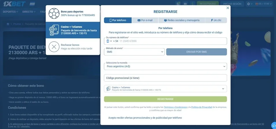Select the Bono para deportes option
This screenshot has height=129, width=276.
point(73,14)
